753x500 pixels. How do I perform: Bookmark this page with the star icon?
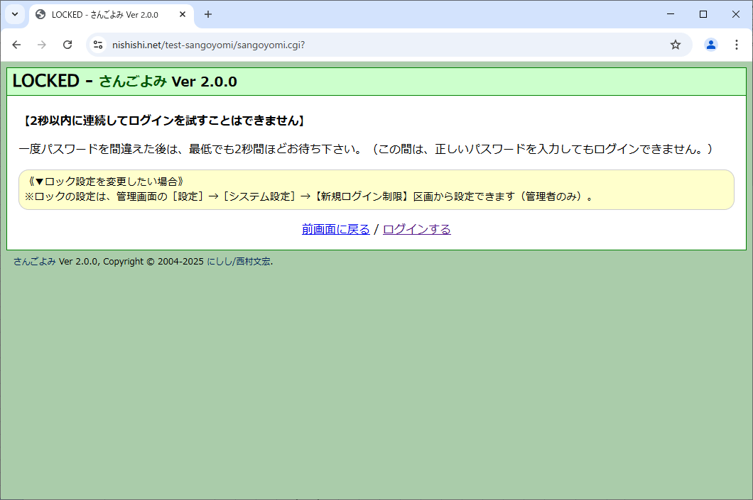click(675, 45)
